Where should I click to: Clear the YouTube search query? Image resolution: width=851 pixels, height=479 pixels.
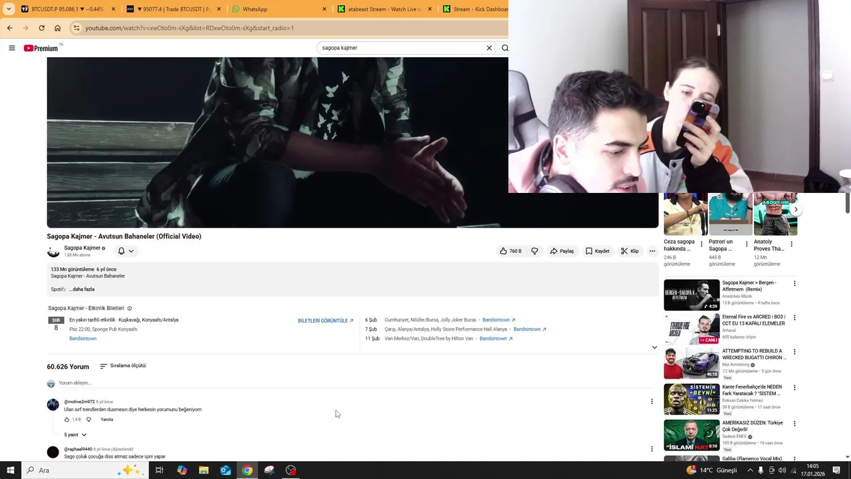click(x=489, y=48)
